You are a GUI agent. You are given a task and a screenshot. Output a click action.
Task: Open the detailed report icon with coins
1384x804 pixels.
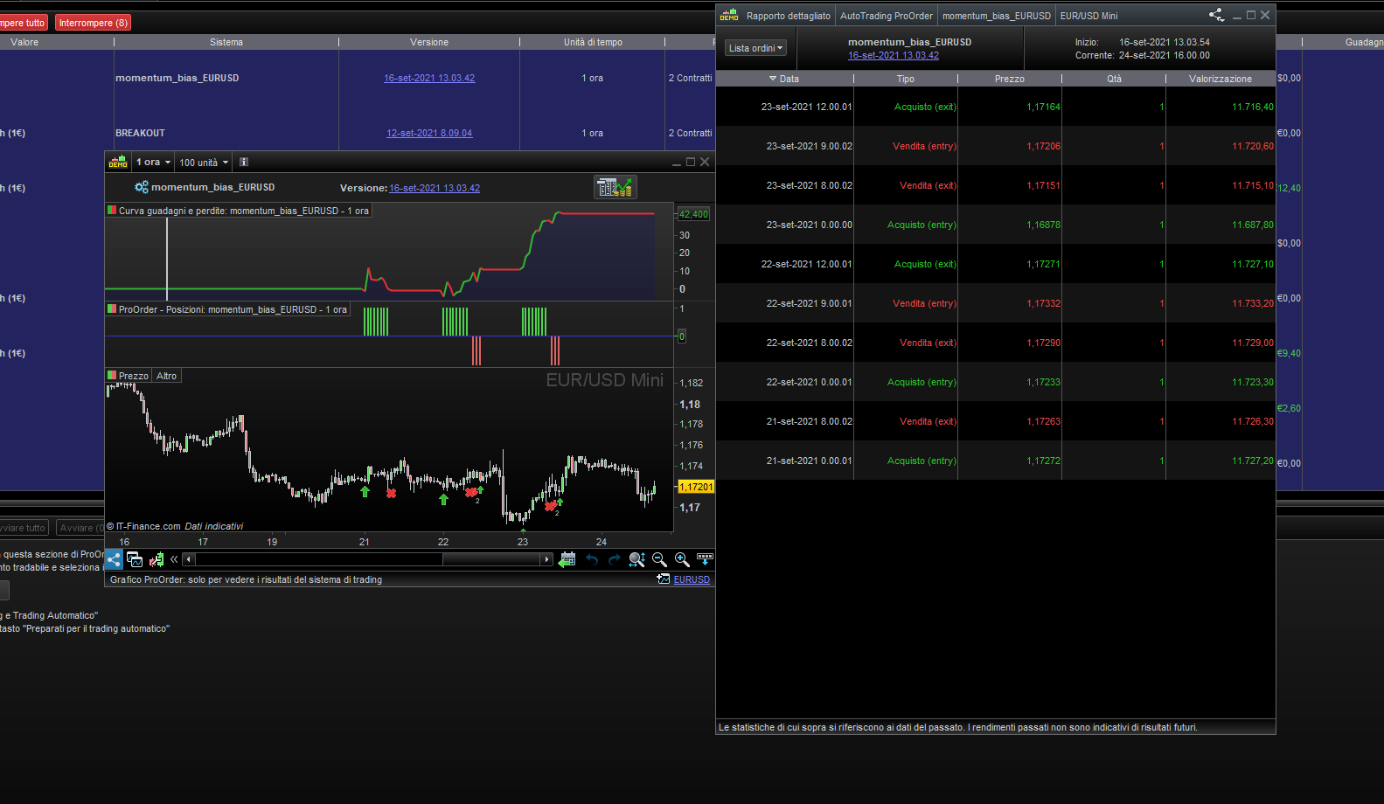615,187
